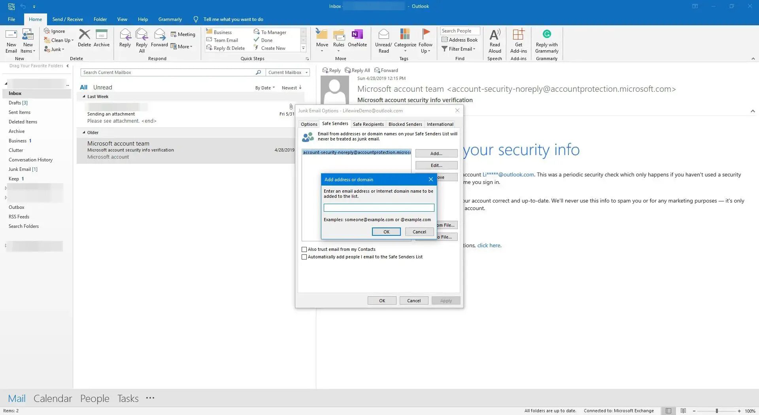Switch to the Options tab in dialog
This screenshot has height=415, width=759.
pos(309,124)
